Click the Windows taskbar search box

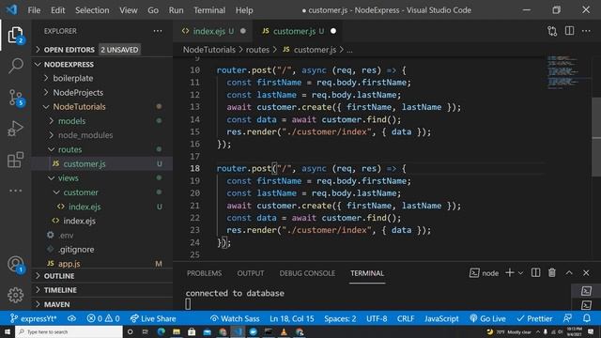tap(69, 331)
